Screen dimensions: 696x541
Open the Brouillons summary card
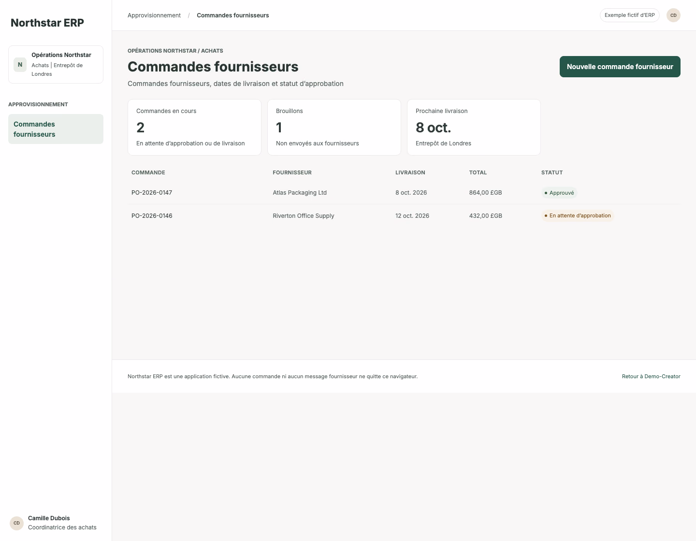[x=334, y=127]
